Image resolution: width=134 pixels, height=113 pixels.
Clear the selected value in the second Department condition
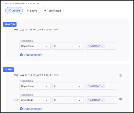coord(102,86)
